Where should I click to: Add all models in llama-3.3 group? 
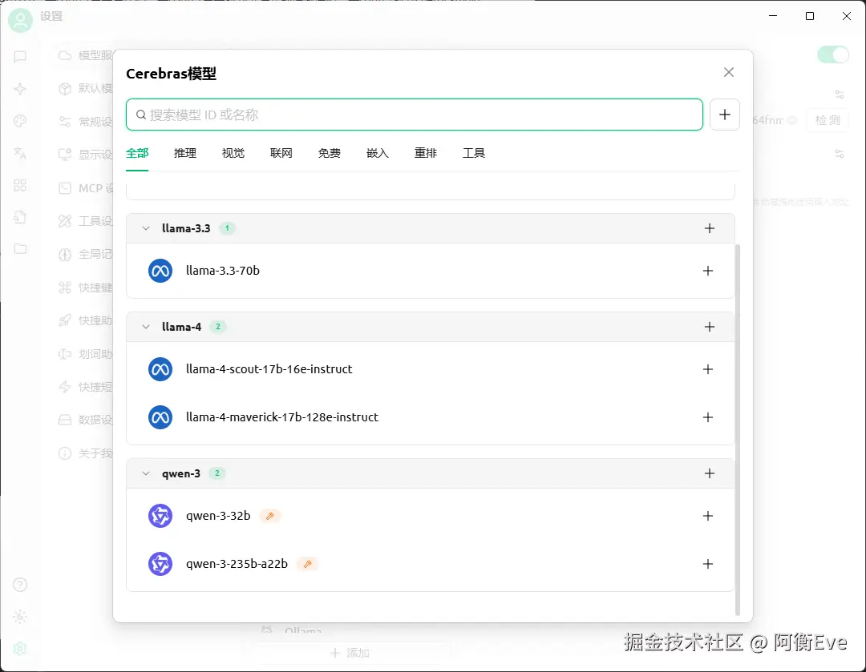coord(710,228)
